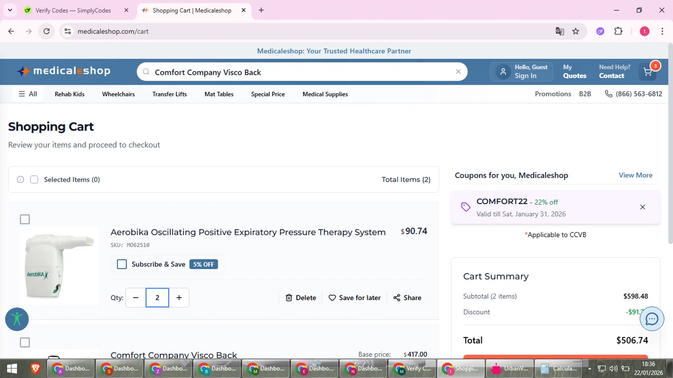Viewport: 673px width, 378px height.
Task: Open Need Help Contact link
Action: click(x=615, y=72)
